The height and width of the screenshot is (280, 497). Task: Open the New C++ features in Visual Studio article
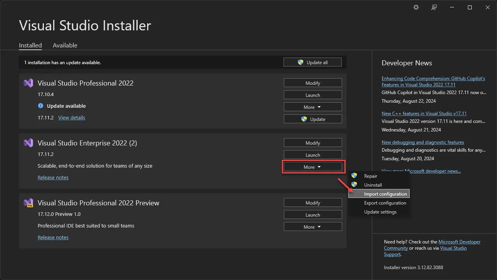tap(424, 113)
